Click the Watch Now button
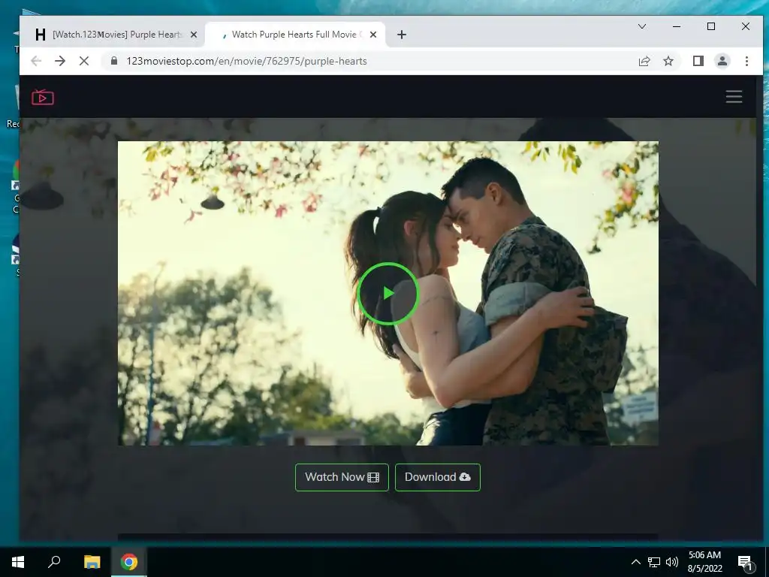This screenshot has width=769, height=577. (x=342, y=477)
